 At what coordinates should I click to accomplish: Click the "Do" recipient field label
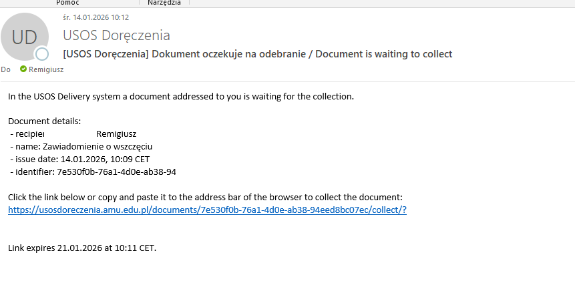tap(5, 69)
